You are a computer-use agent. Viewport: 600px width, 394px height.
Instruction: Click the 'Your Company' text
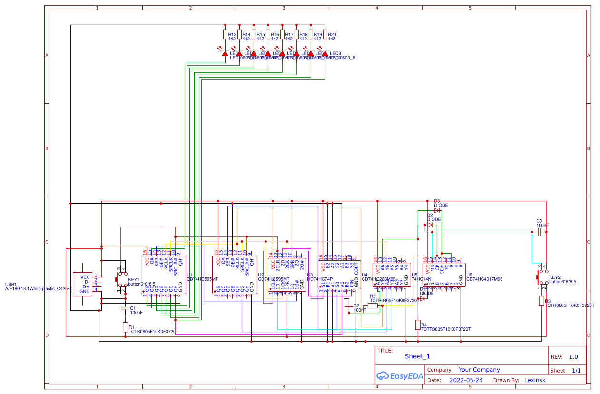click(x=479, y=370)
